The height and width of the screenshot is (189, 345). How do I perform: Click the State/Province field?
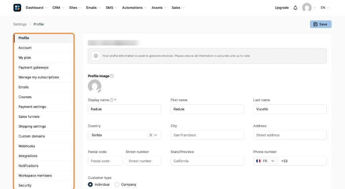point(207,161)
